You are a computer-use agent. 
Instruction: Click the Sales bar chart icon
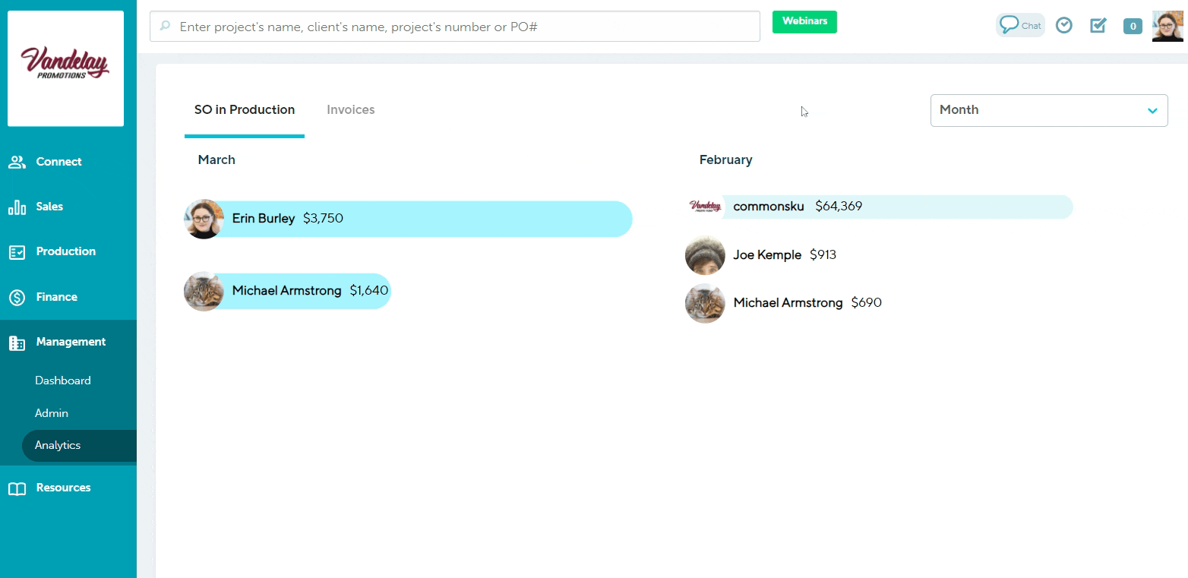17,207
